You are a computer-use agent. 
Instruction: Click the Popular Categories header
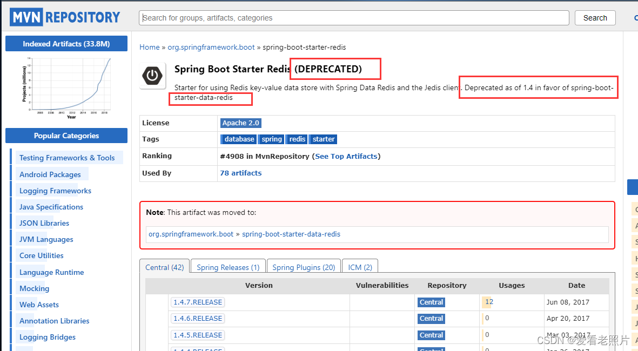(x=66, y=136)
